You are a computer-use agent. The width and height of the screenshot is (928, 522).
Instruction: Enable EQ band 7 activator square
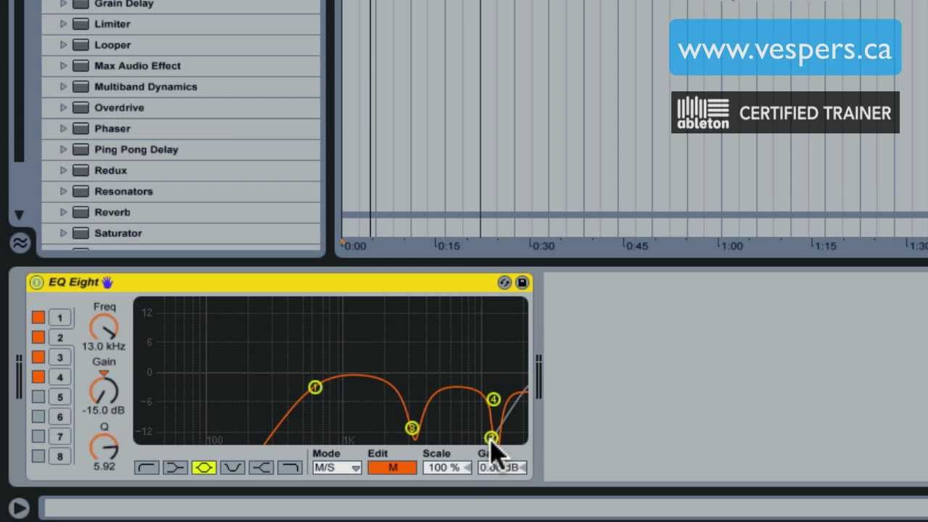click(38, 436)
